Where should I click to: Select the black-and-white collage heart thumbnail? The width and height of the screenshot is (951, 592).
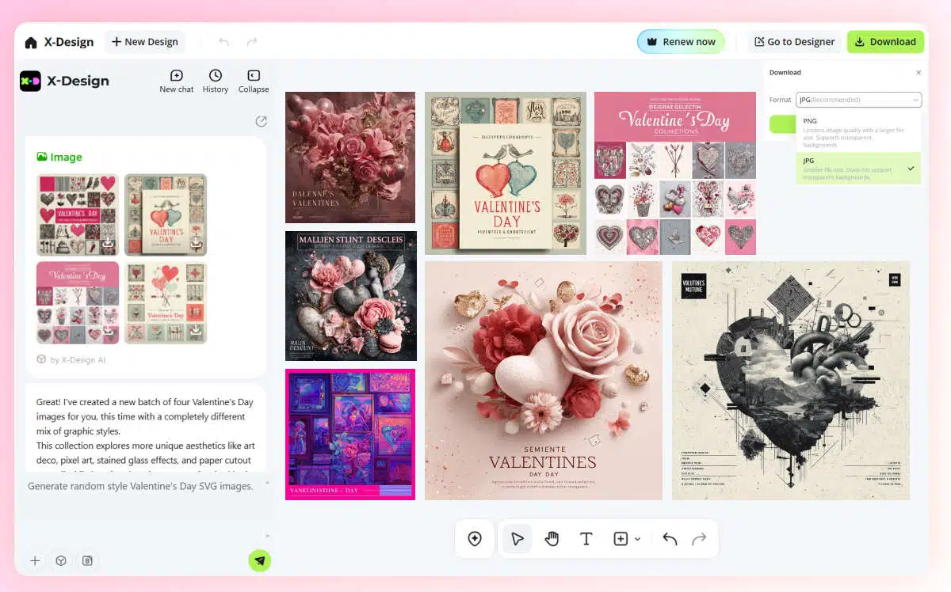790,380
